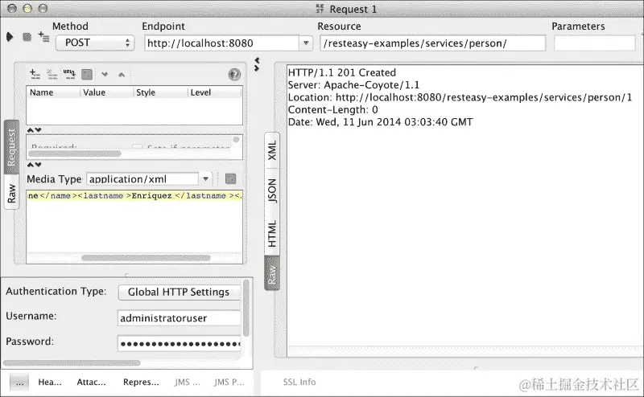Clear all parameter values
This screenshot has width=644, height=397.
(87, 74)
